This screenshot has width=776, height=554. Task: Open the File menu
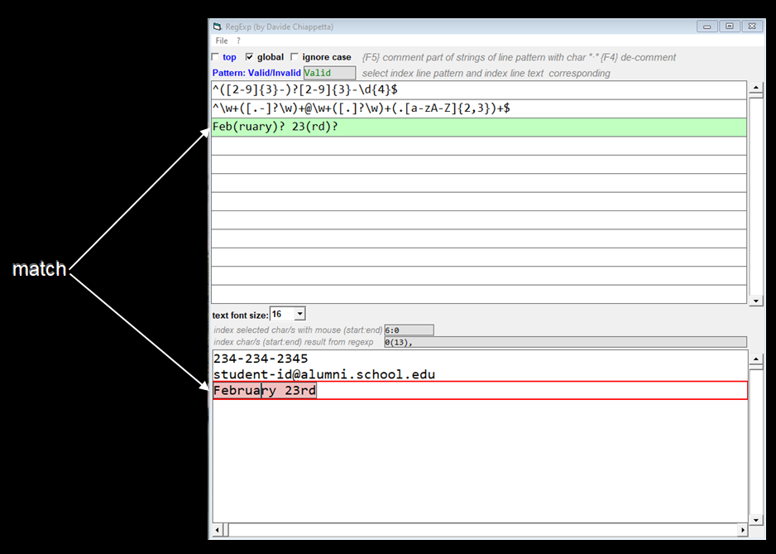221,41
